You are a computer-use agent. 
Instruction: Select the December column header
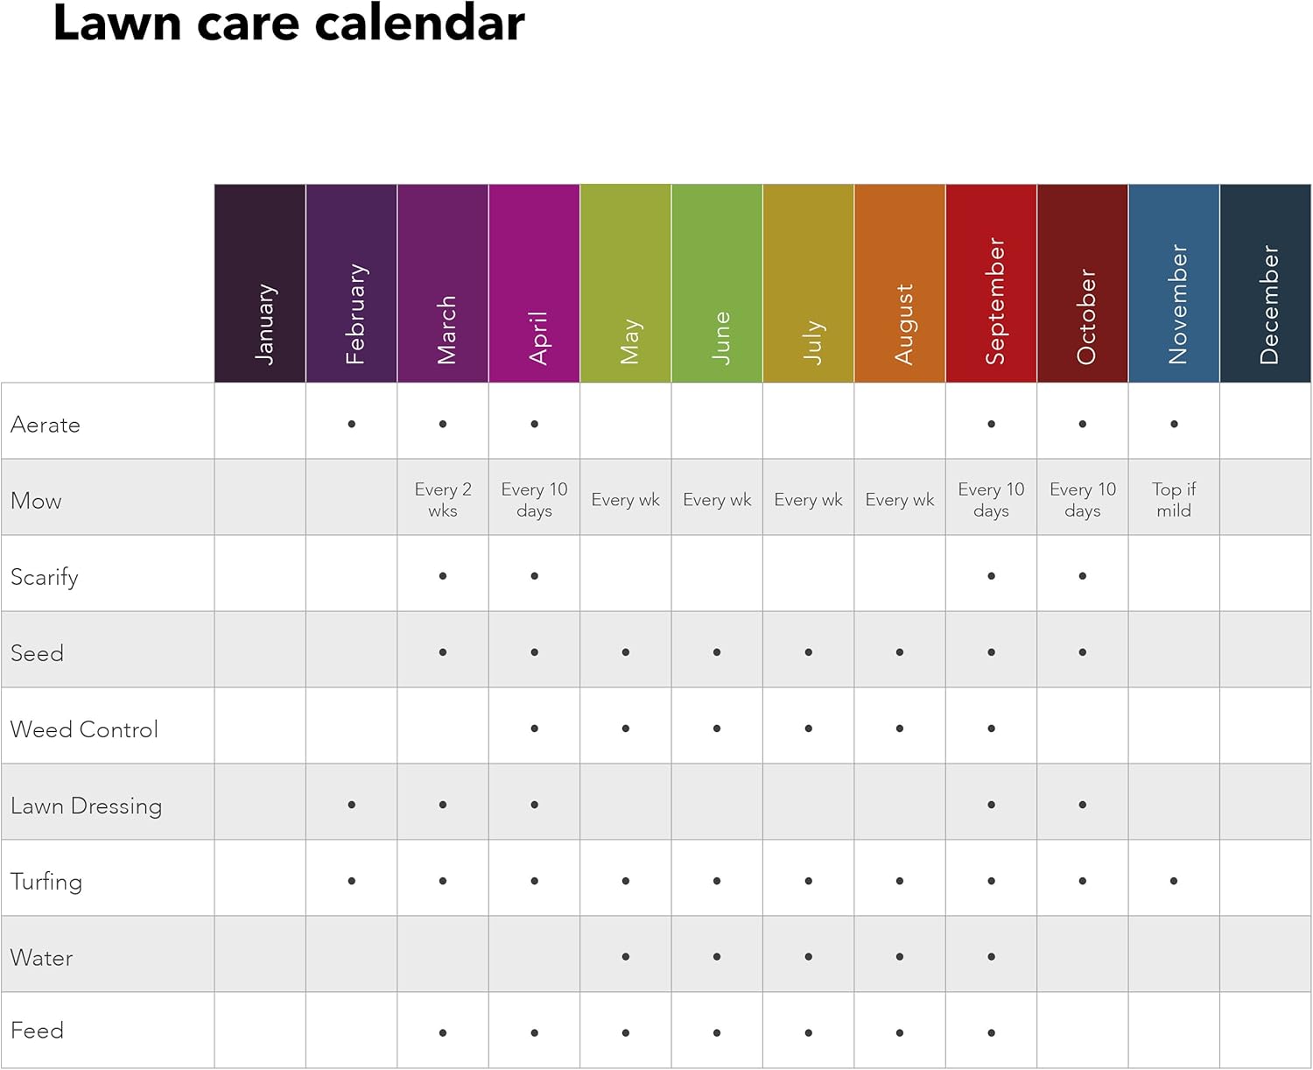[1265, 284]
